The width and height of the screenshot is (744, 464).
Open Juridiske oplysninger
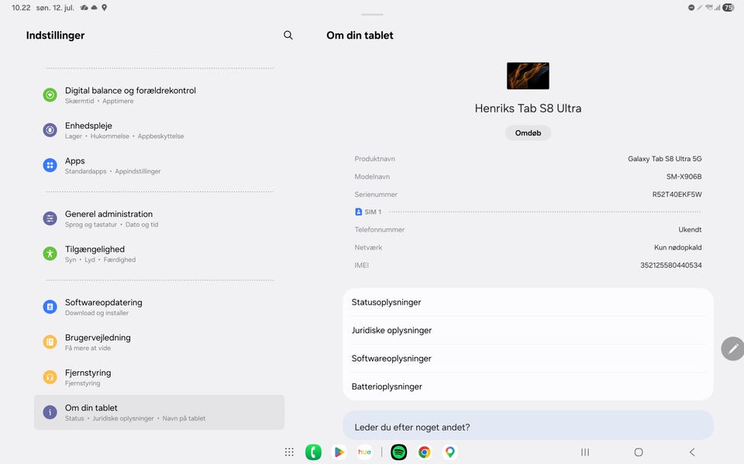(x=528, y=330)
